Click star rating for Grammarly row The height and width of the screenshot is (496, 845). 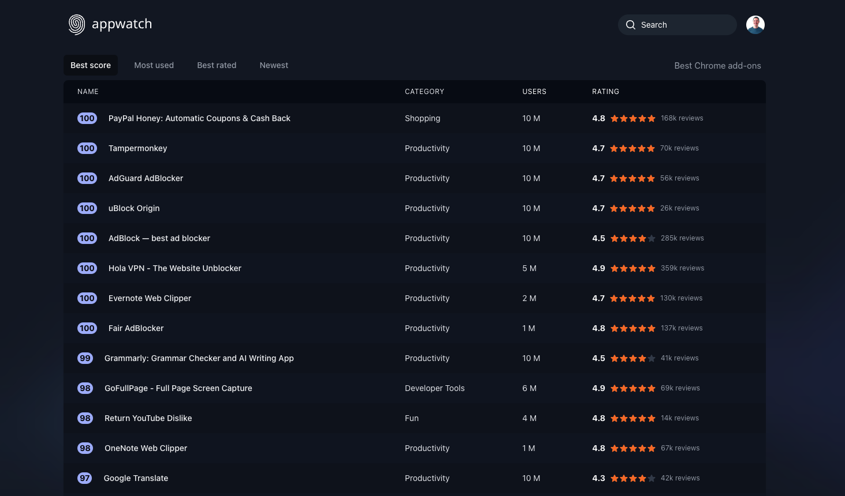point(633,358)
